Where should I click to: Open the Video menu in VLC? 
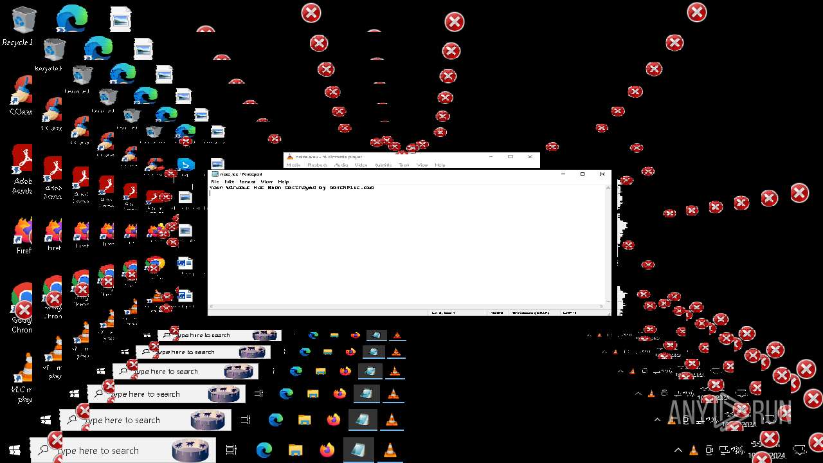361,165
